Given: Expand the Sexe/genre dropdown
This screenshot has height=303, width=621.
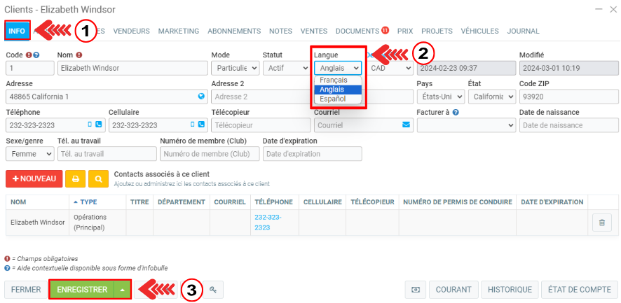Looking at the screenshot, I should tap(29, 154).
